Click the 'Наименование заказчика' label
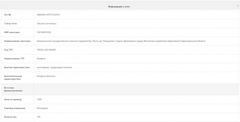This screenshot has width=240, height=122. (17, 41)
